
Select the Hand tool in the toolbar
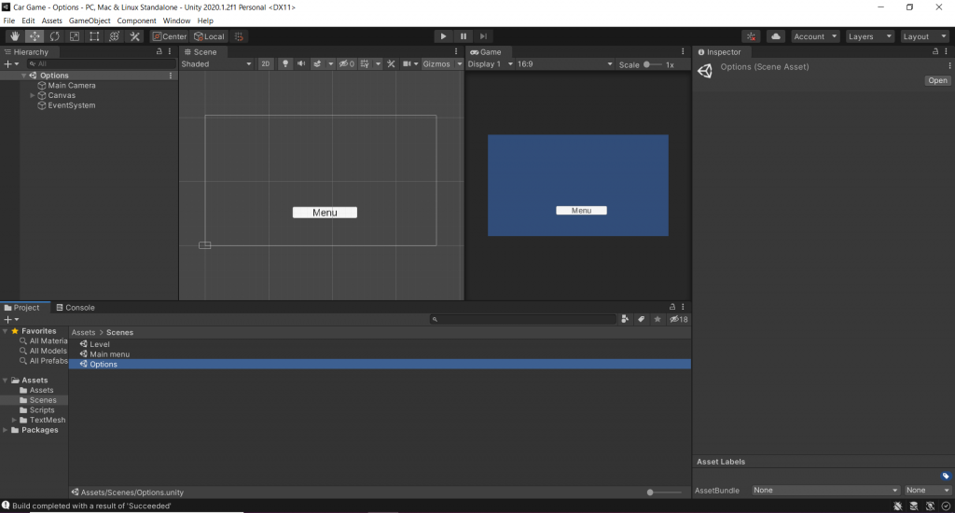coord(14,36)
